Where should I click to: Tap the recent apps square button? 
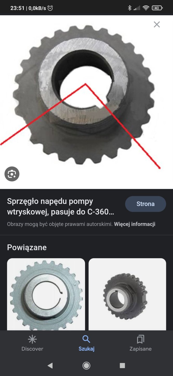pyautogui.click(x=122, y=366)
